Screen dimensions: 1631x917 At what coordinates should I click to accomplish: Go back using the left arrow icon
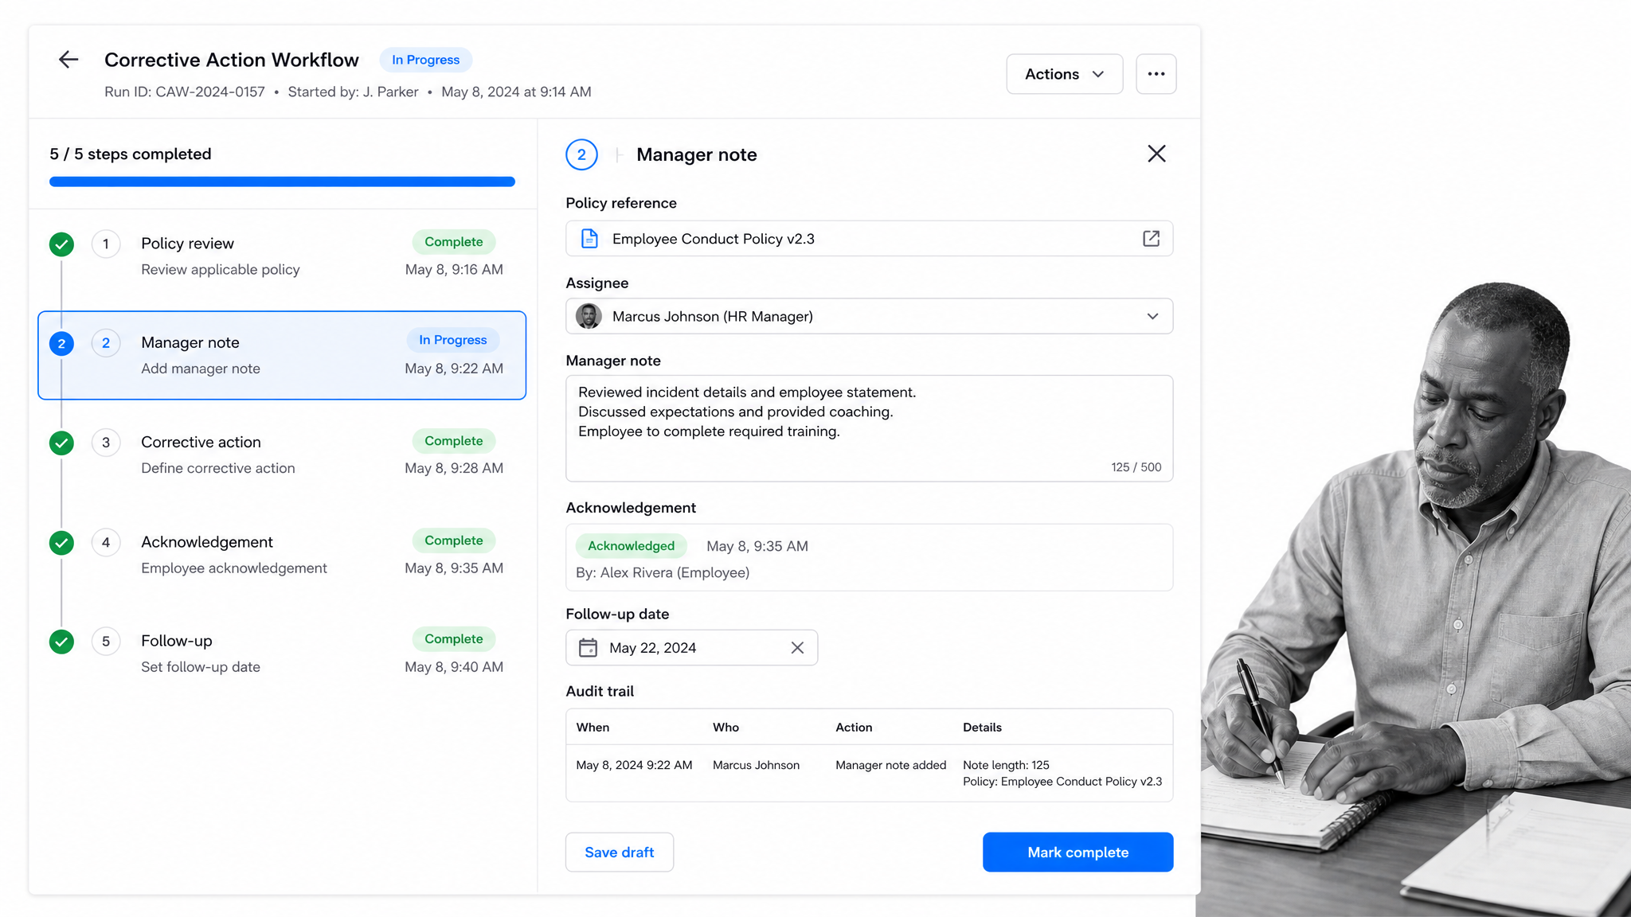(68, 60)
